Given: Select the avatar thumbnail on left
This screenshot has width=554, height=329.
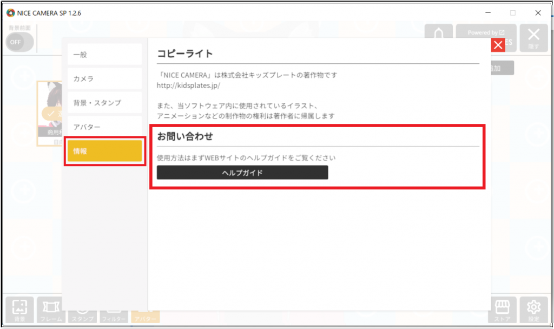Looking at the screenshot, I should [49, 113].
